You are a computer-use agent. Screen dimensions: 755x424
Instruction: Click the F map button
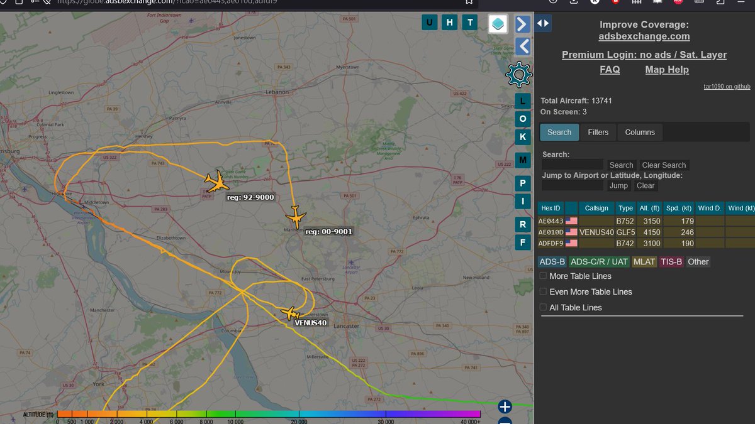[x=523, y=242]
